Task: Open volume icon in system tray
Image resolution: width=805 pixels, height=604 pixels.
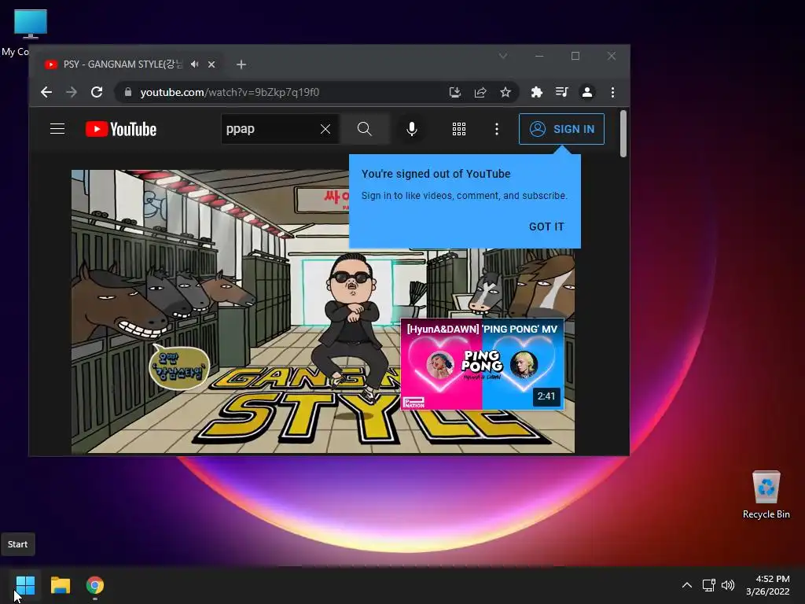Action: pos(728,585)
